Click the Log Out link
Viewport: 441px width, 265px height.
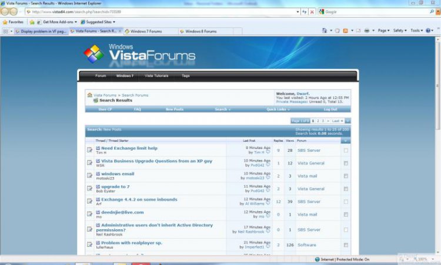coord(330,110)
